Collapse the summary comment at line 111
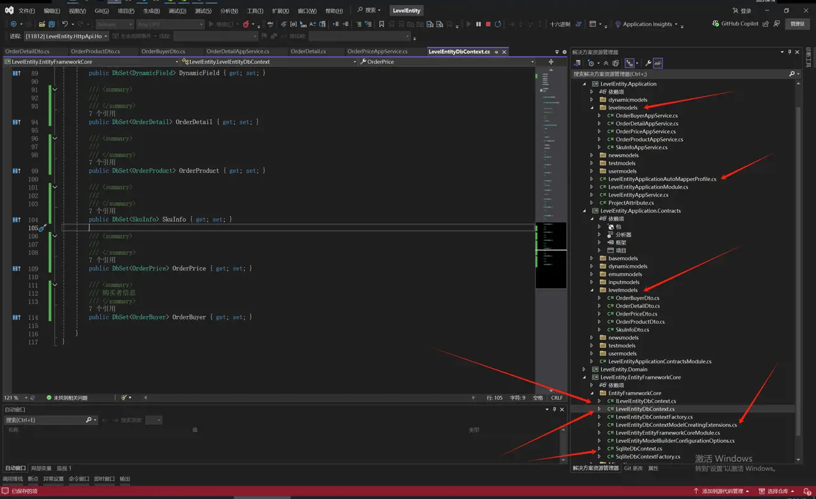This screenshot has width=816, height=499. (55, 285)
